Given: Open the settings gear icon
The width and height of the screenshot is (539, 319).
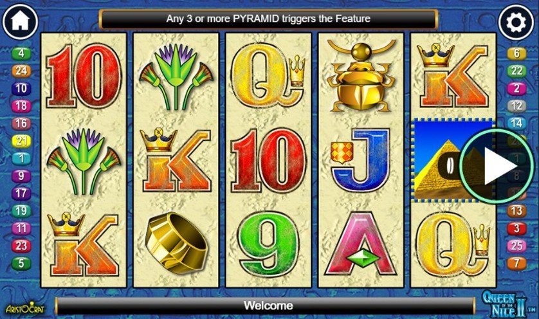Looking at the screenshot, I should (x=516, y=23).
